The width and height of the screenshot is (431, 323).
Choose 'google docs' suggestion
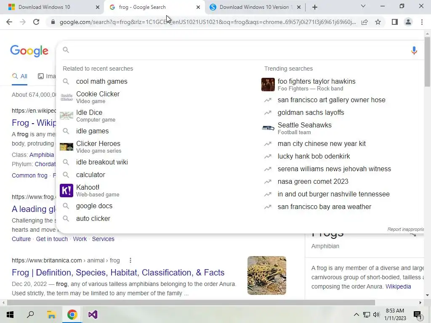pos(156,206)
